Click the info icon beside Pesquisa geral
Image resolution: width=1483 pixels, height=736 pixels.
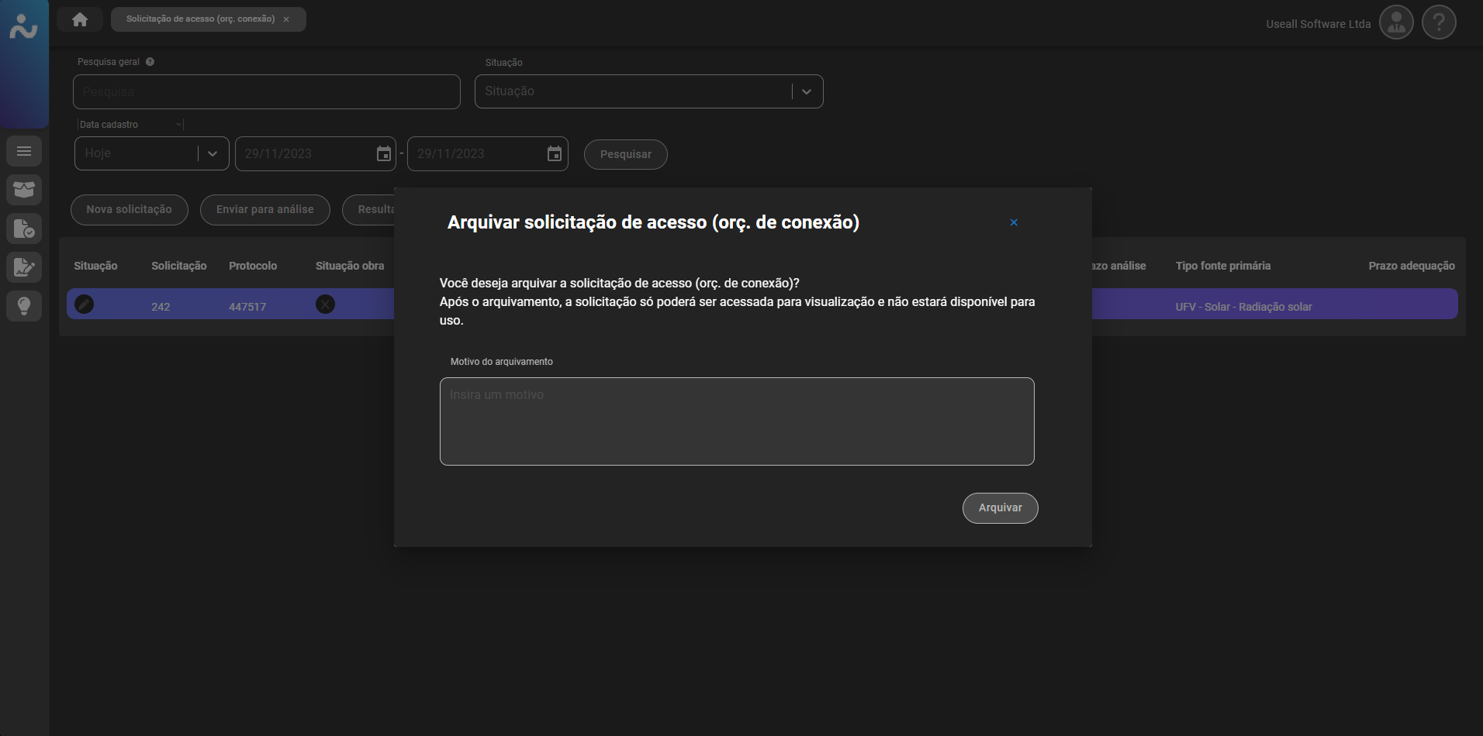coord(150,62)
